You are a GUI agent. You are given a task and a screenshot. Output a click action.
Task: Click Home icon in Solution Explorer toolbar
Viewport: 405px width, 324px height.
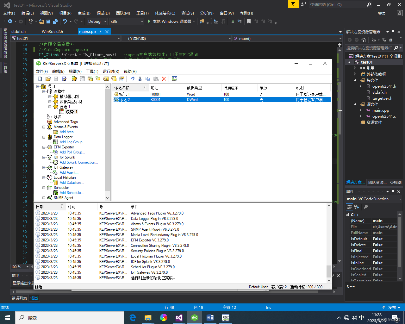(x=364, y=40)
